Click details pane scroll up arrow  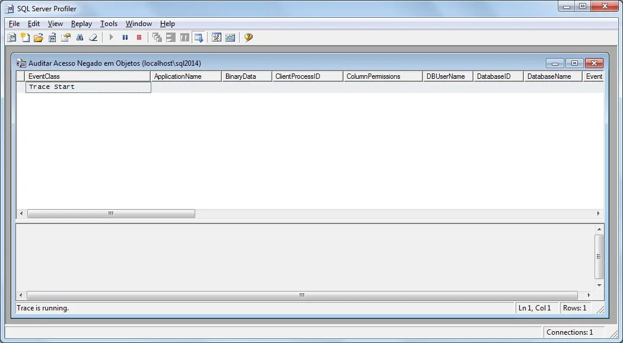[599, 229]
